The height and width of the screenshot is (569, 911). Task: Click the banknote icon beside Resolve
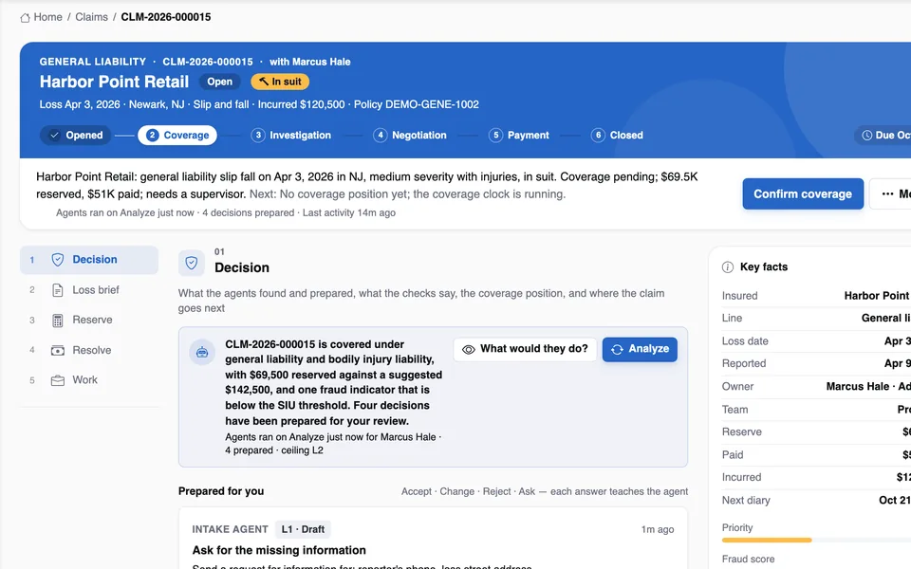coord(58,350)
